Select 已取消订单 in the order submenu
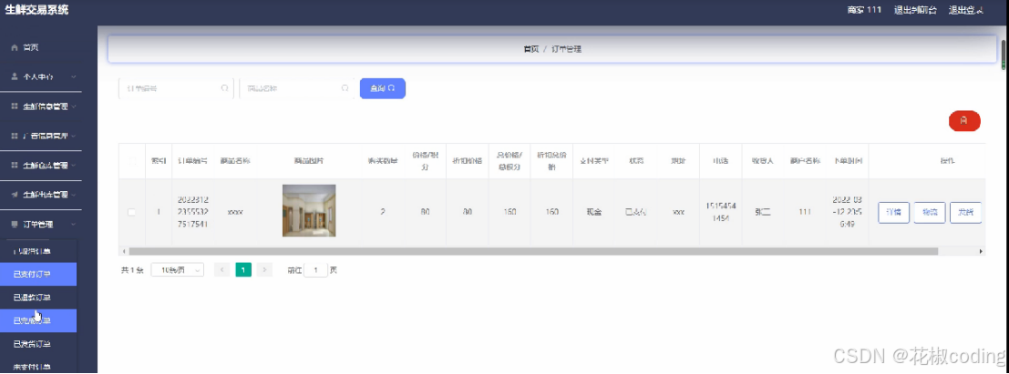The image size is (1009, 374). [x=38, y=251]
